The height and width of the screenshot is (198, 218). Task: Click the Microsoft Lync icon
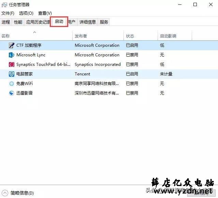(11, 55)
